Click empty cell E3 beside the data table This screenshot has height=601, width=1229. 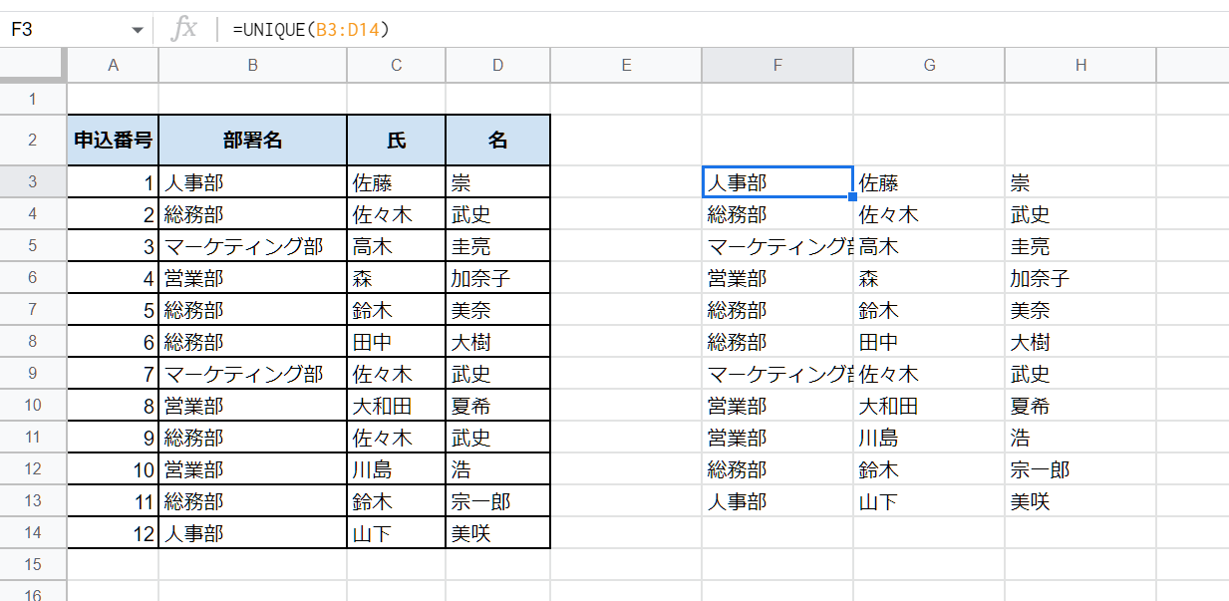click(625, 181)
